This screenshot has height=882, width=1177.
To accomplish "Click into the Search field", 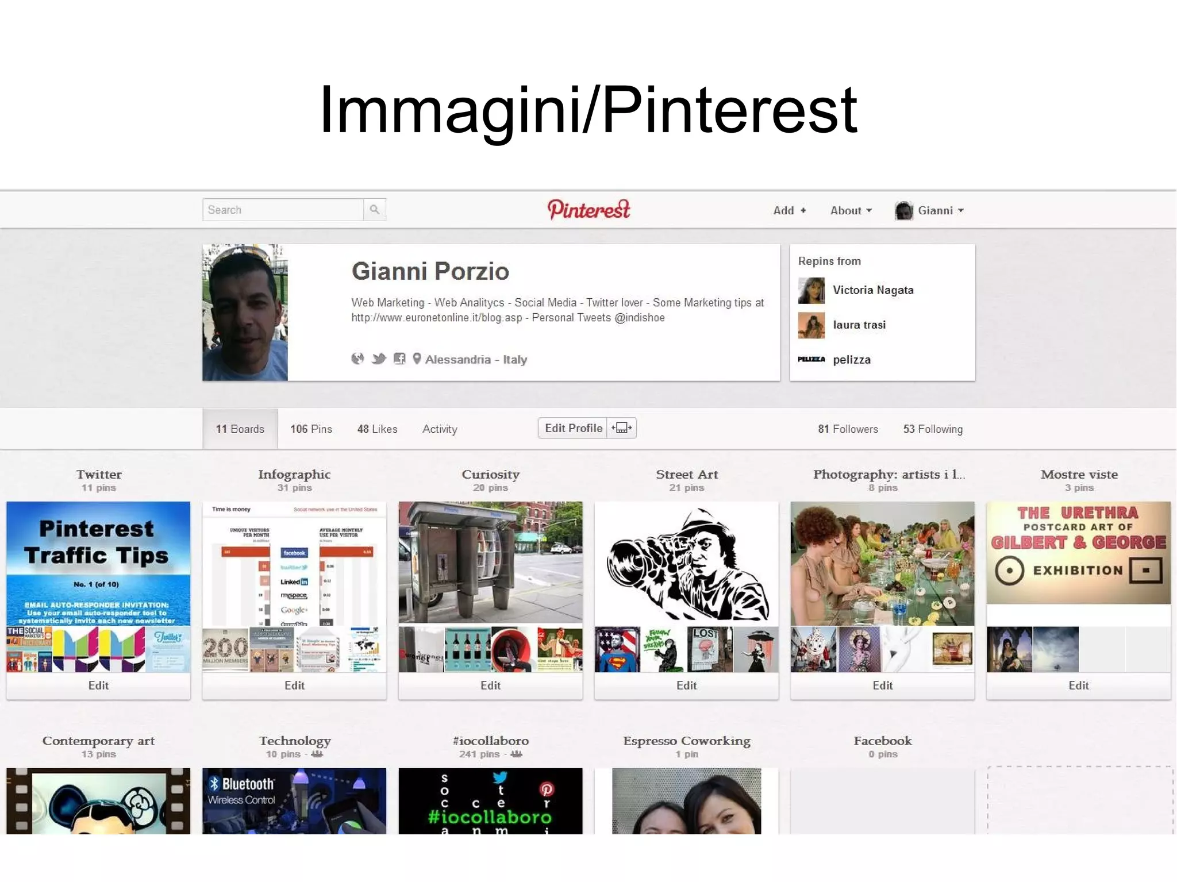I will [283, 210].
